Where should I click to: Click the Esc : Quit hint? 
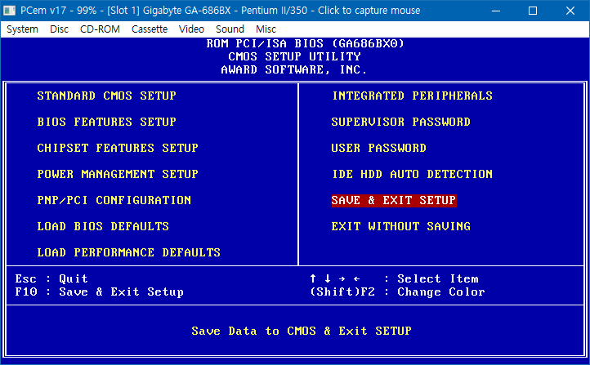click(x=51, y=278)
